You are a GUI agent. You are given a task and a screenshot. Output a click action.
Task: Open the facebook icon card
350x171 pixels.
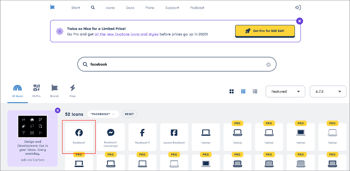(79, 137)
